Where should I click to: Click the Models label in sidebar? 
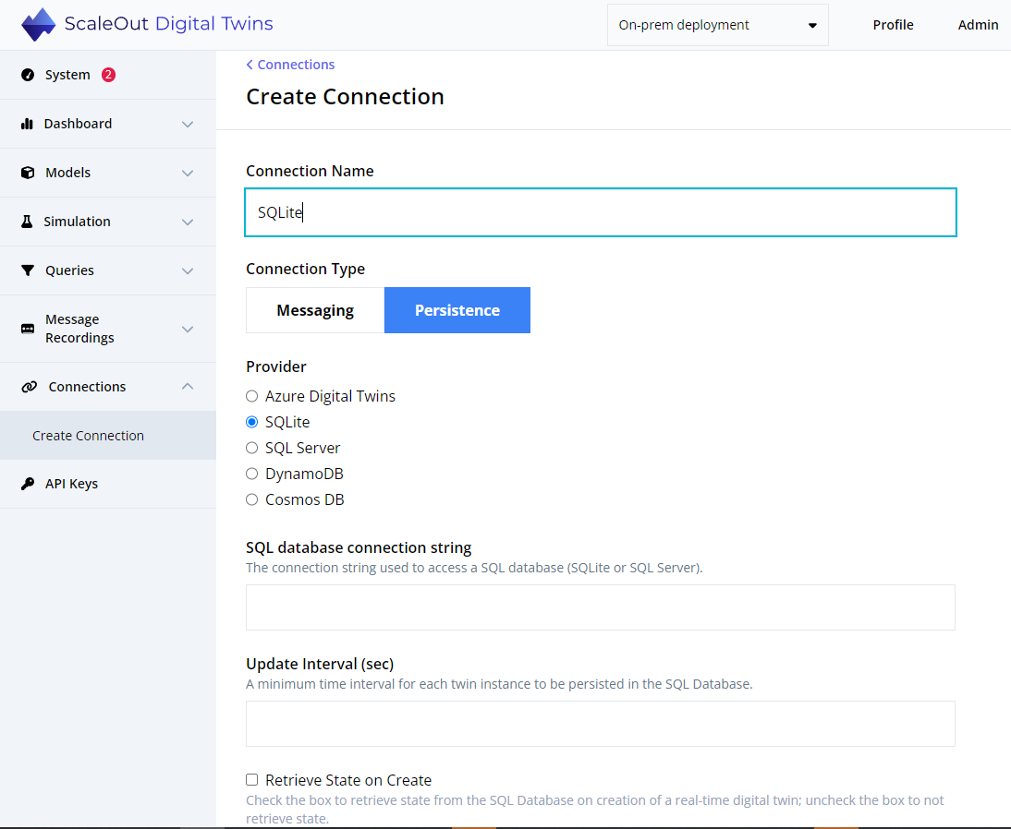[67, 173]
